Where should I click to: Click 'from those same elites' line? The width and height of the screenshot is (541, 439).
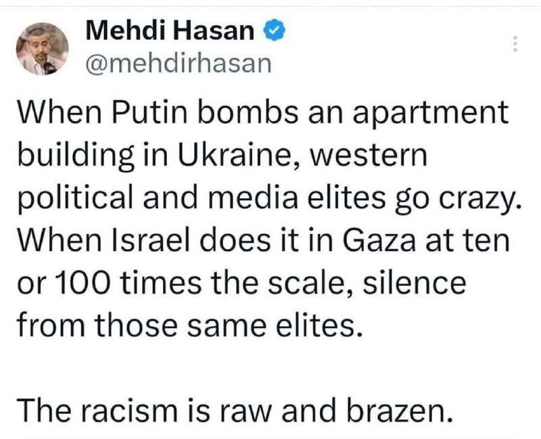click(x=190, y=325)
